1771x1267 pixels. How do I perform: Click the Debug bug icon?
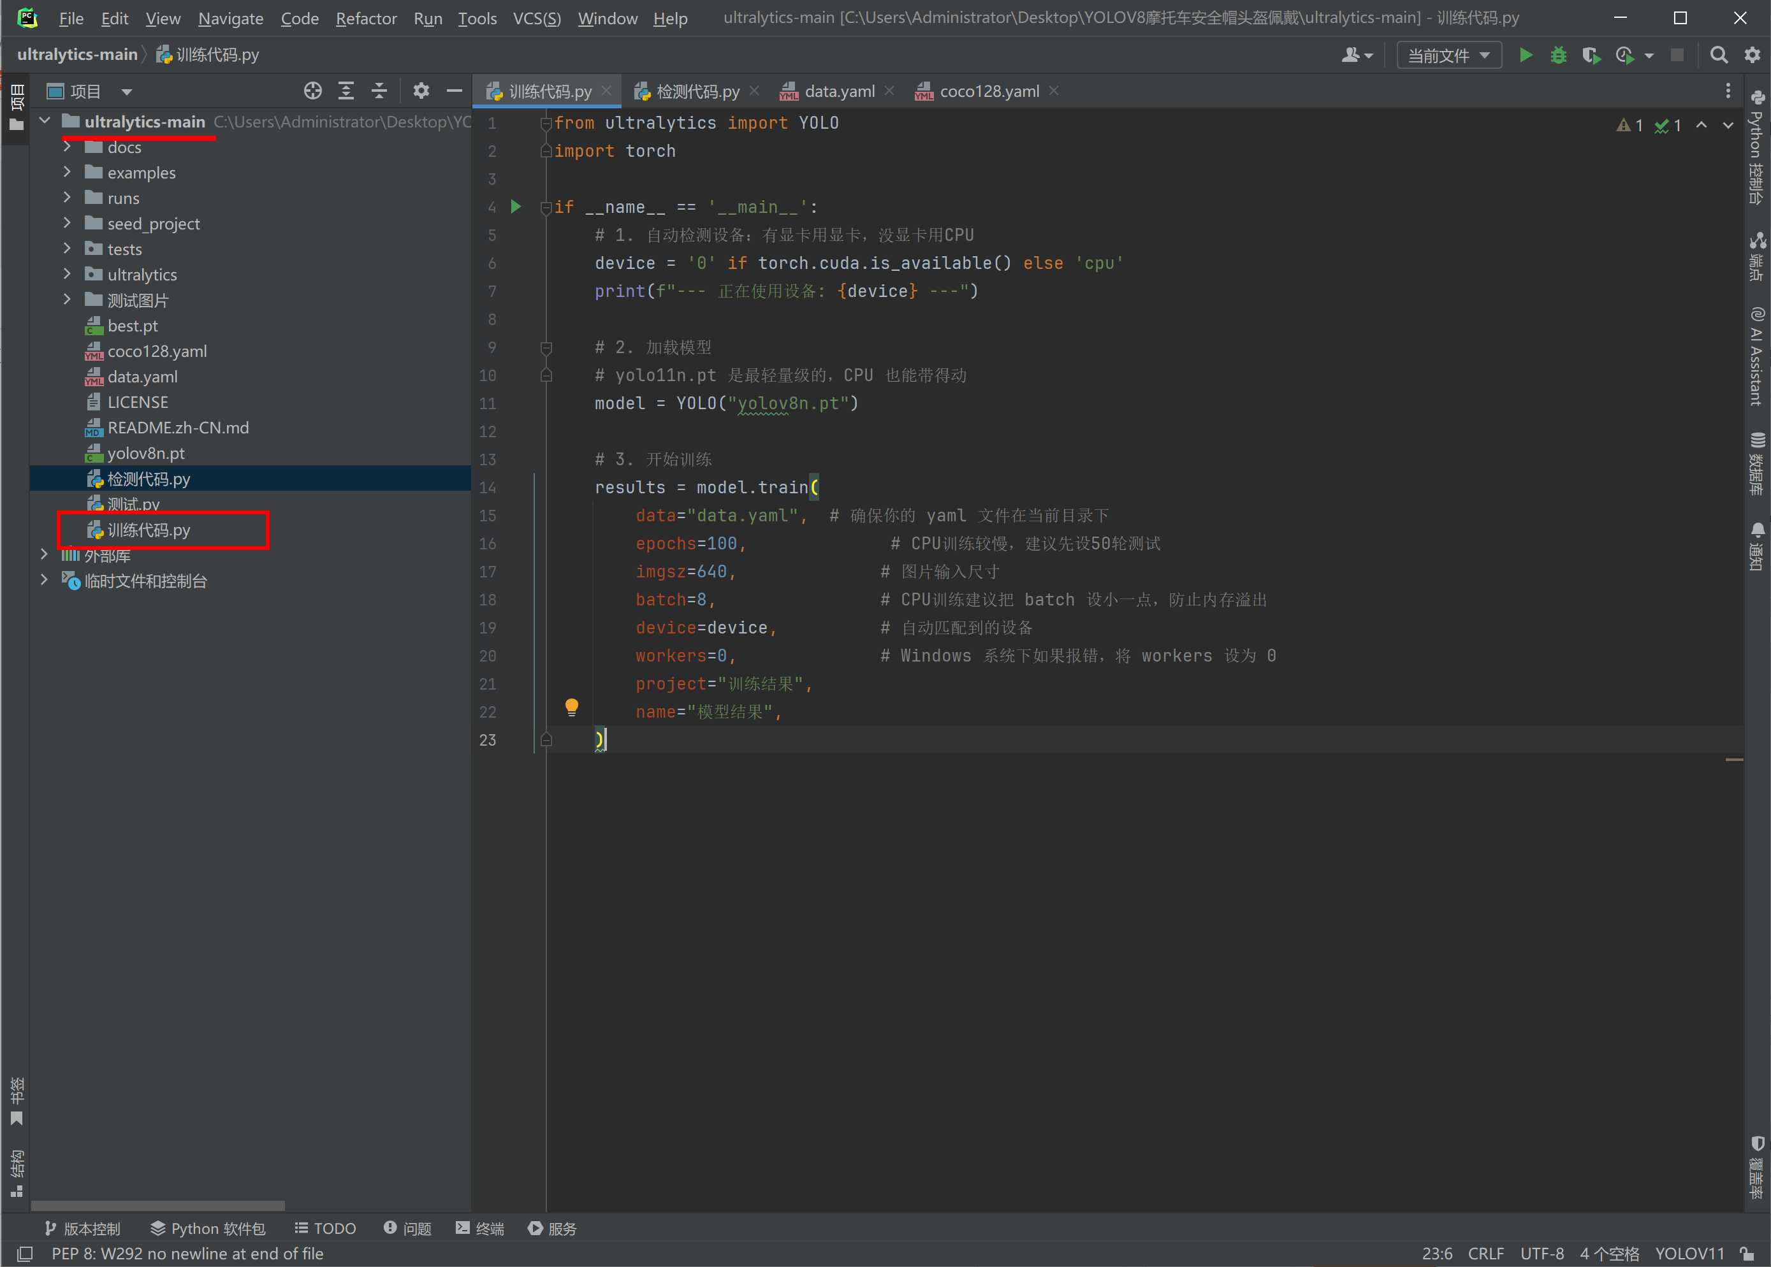coord(1558,55)
